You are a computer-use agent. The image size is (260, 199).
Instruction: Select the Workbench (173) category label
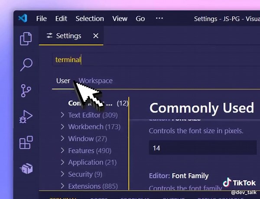click(94, 127)
